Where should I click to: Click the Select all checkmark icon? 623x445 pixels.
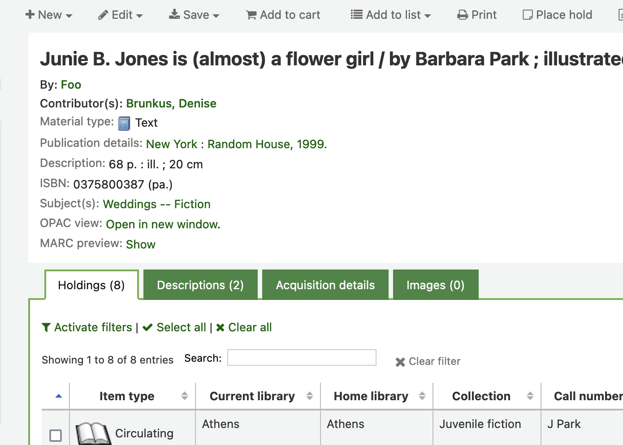click(x=147, y=328)
